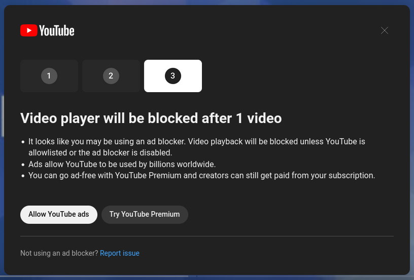Click the word 'allowlisted' in the first bullet
Screen dimensions: 414x280
pos(48,153)
